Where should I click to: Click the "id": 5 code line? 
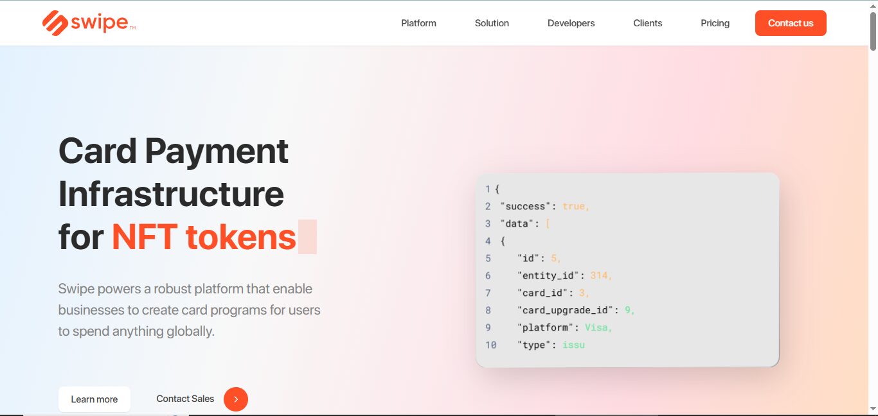(539, 258)
